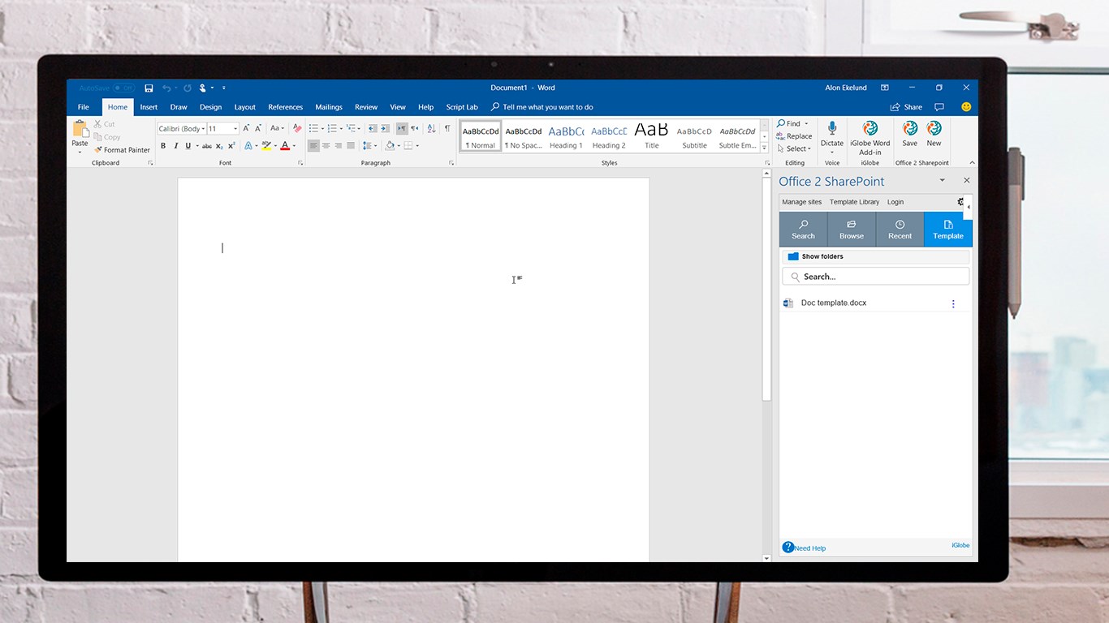
Task: Undo the last action
Action: click(x=166, y=88)
